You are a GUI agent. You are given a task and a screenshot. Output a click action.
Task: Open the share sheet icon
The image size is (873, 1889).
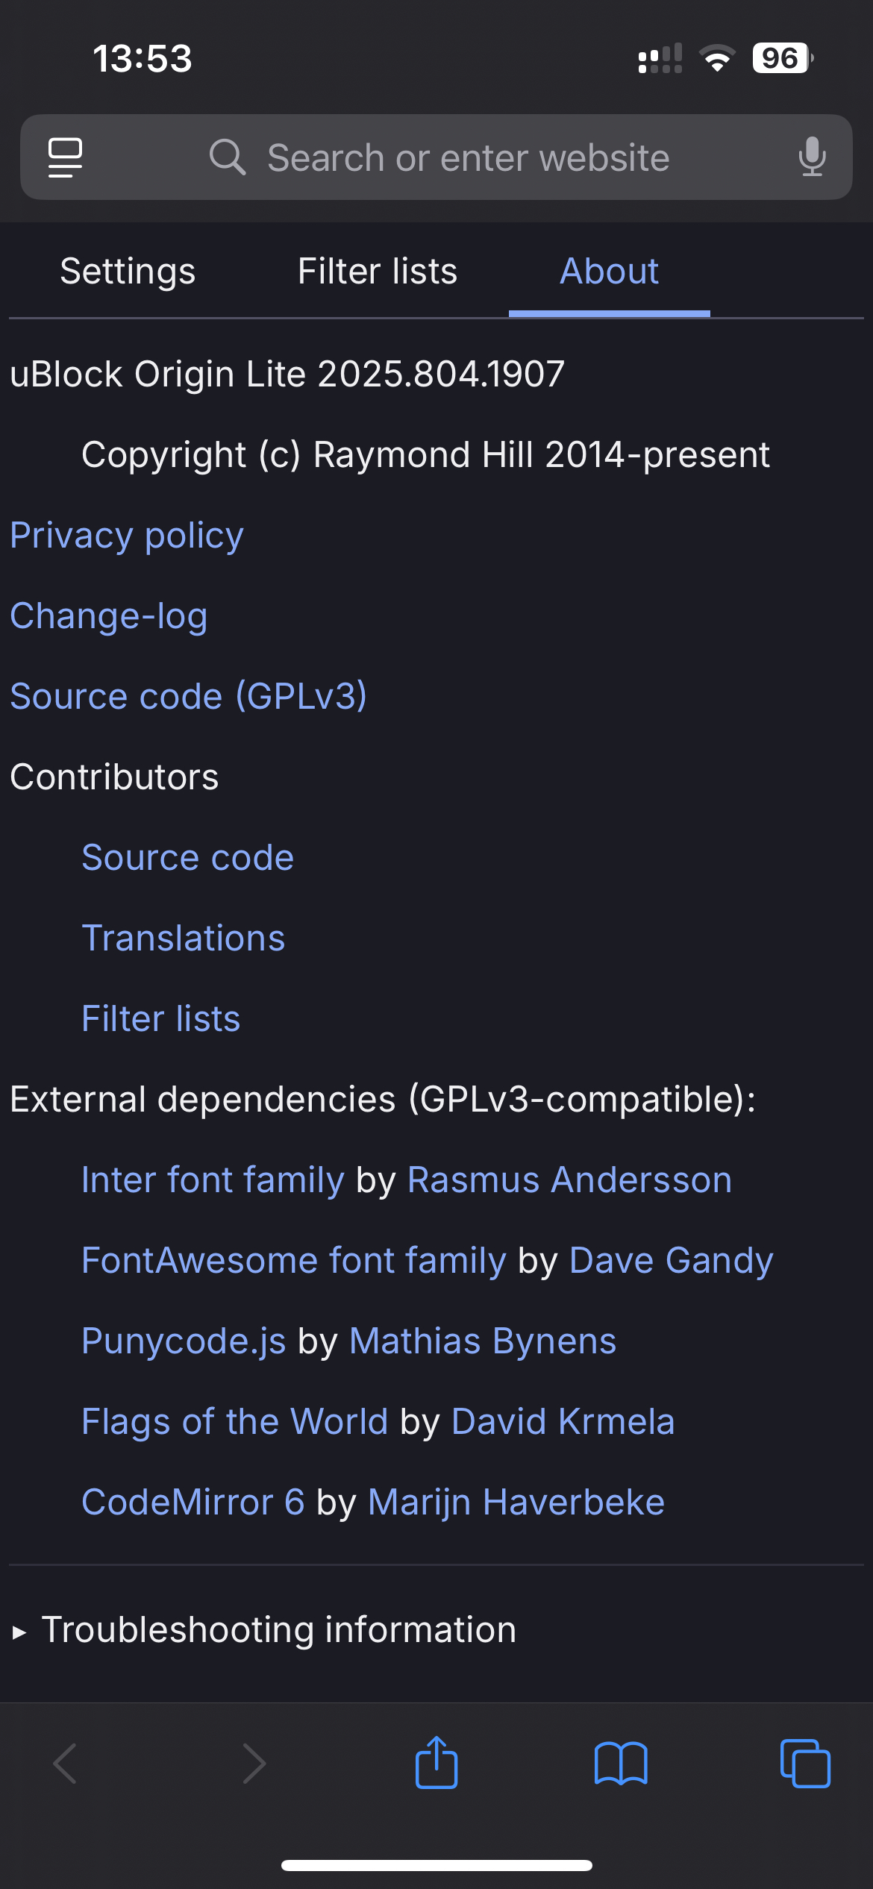coord(436,1762)
